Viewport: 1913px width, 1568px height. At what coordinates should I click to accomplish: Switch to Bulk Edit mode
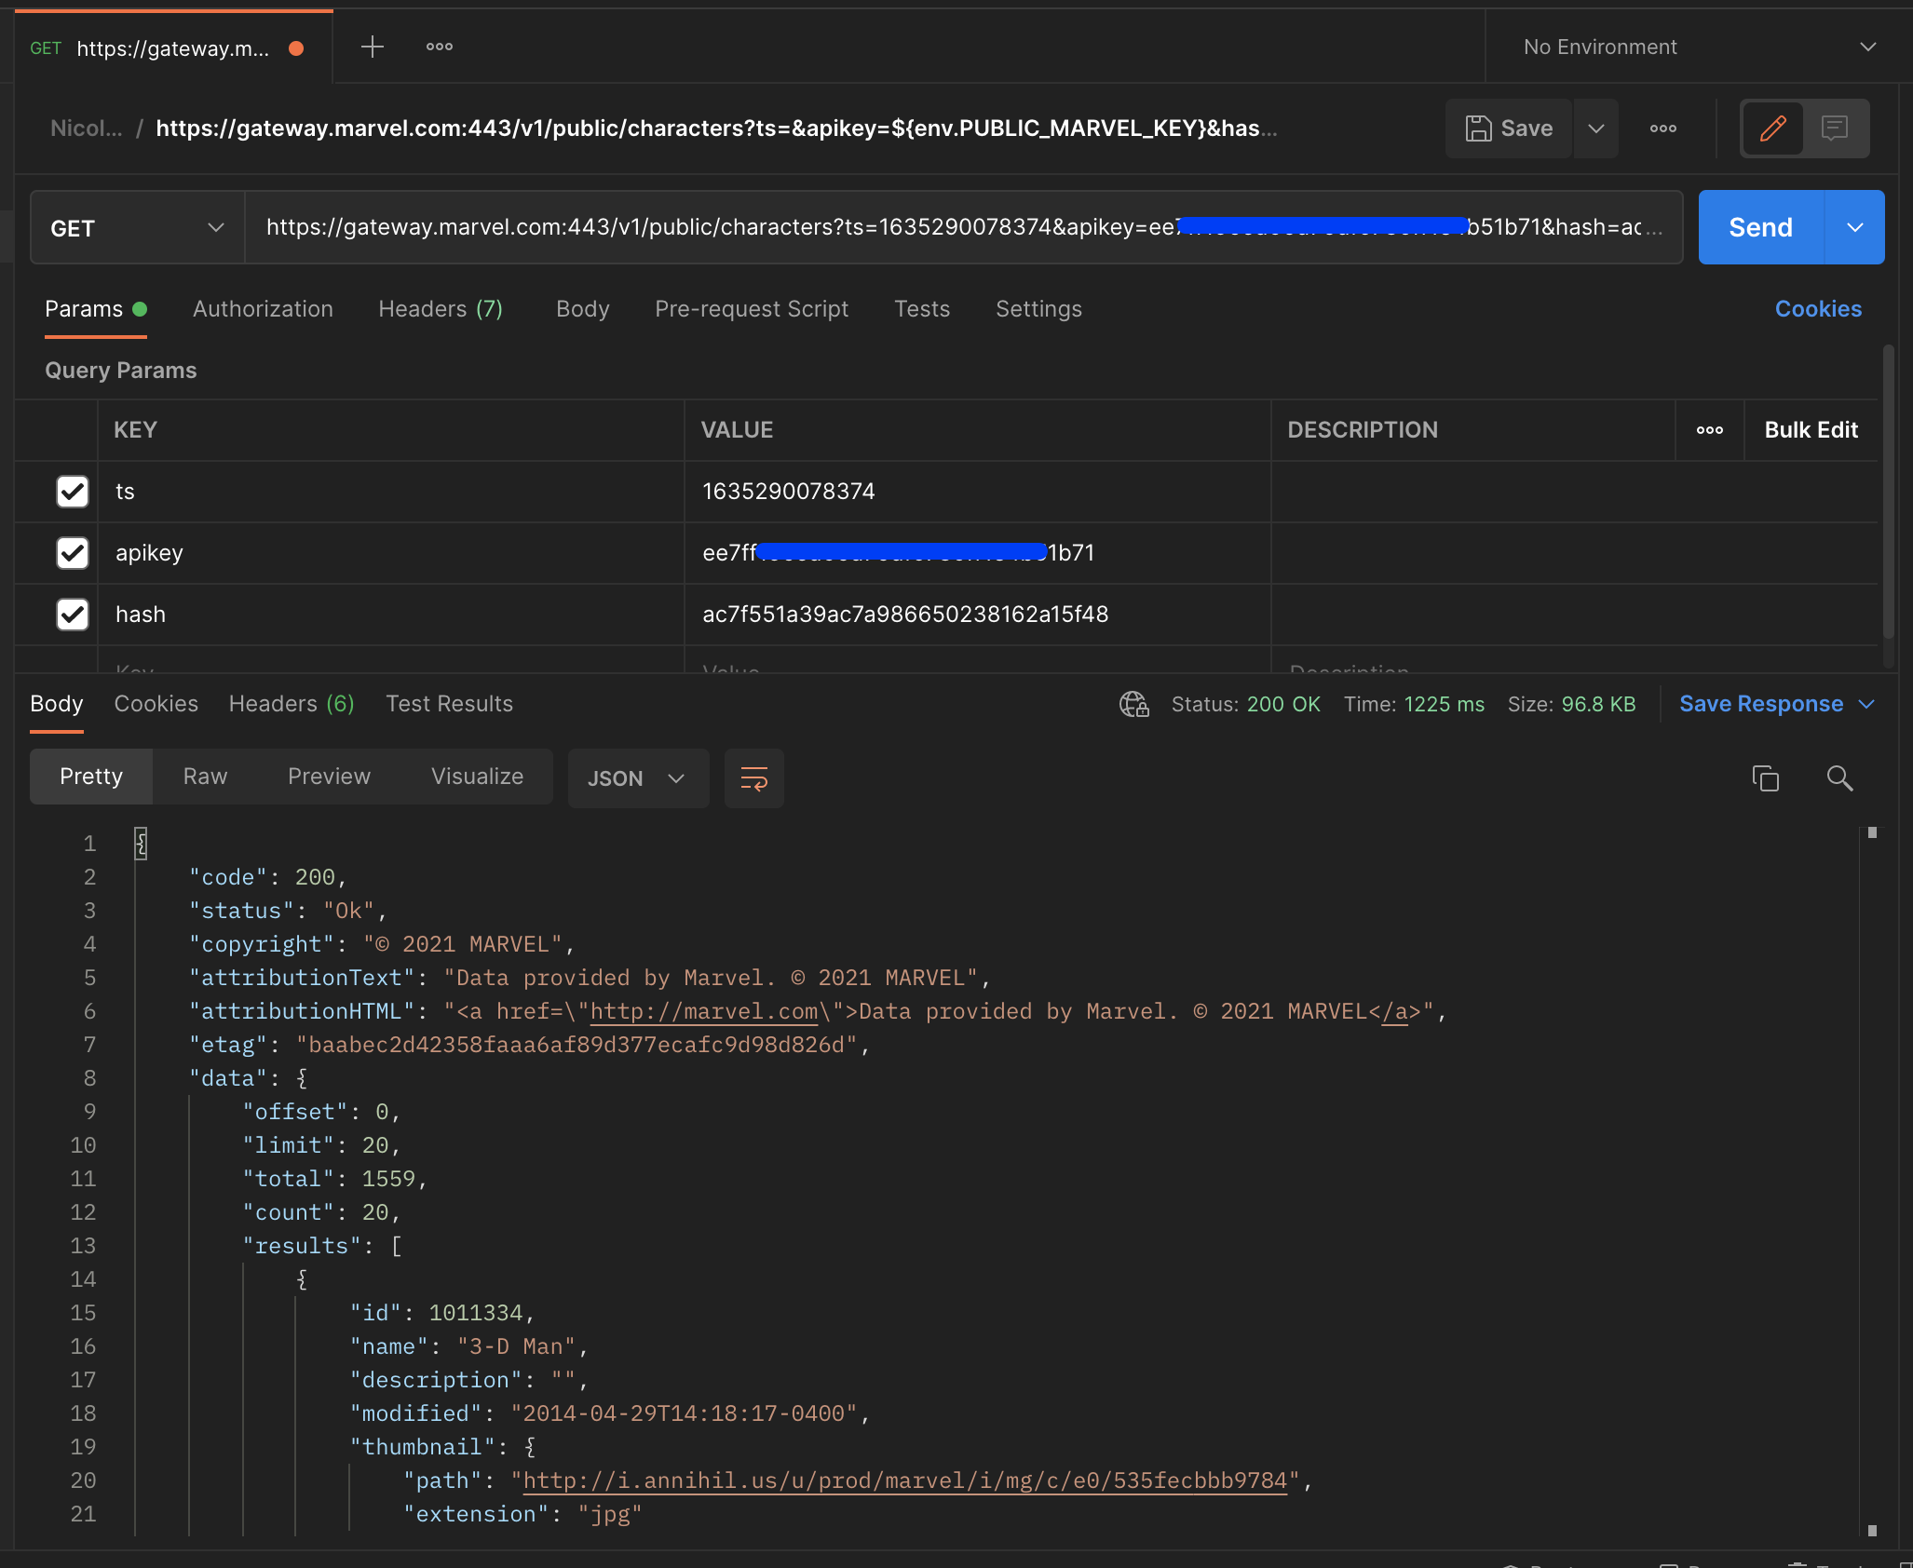click(x=1811, y=430)
